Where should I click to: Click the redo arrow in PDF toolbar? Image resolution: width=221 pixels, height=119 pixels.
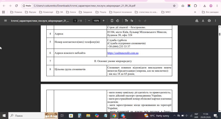click(145, 21)
